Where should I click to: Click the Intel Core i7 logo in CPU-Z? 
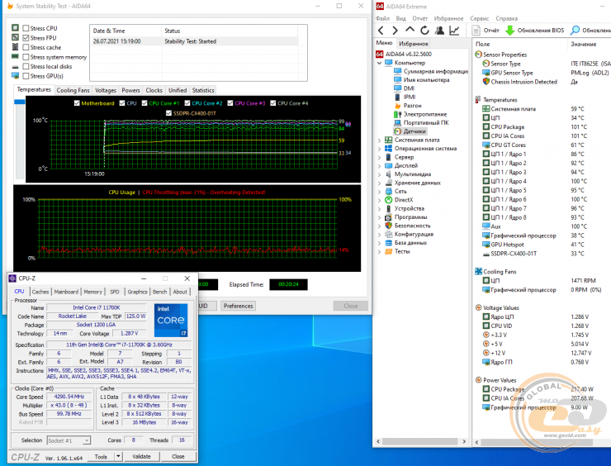[x=171, y=320]
